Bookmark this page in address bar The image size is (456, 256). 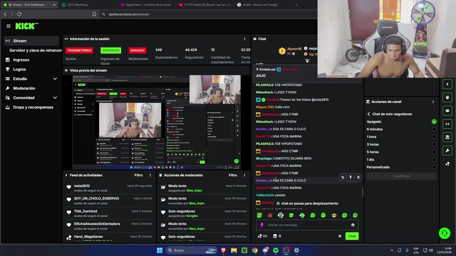point(94,14)
